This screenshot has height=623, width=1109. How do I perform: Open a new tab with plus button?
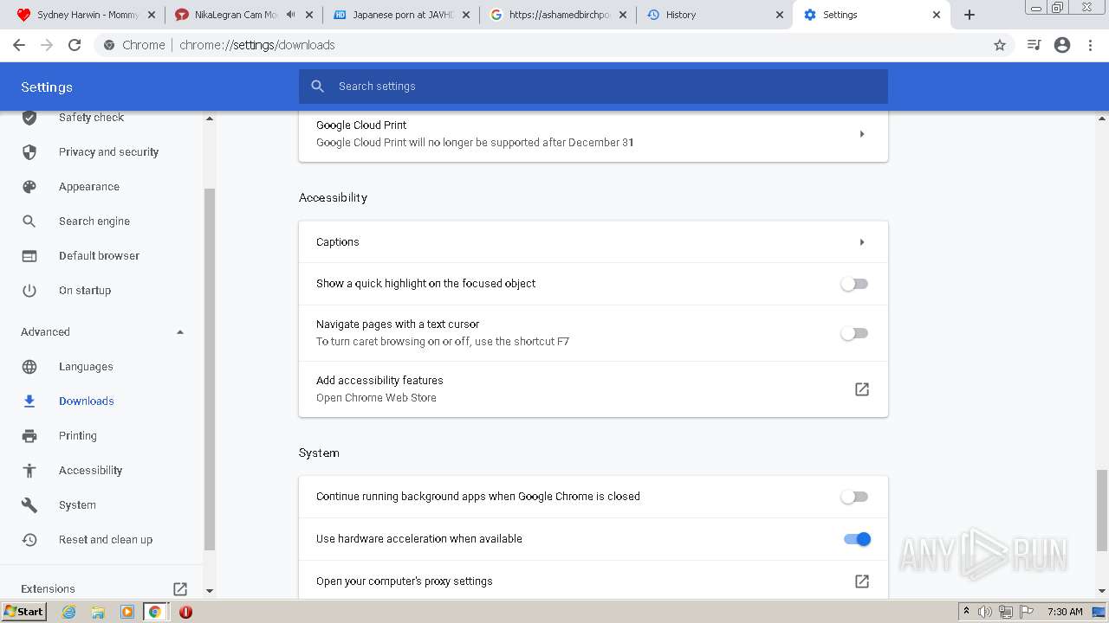point(970,15)
